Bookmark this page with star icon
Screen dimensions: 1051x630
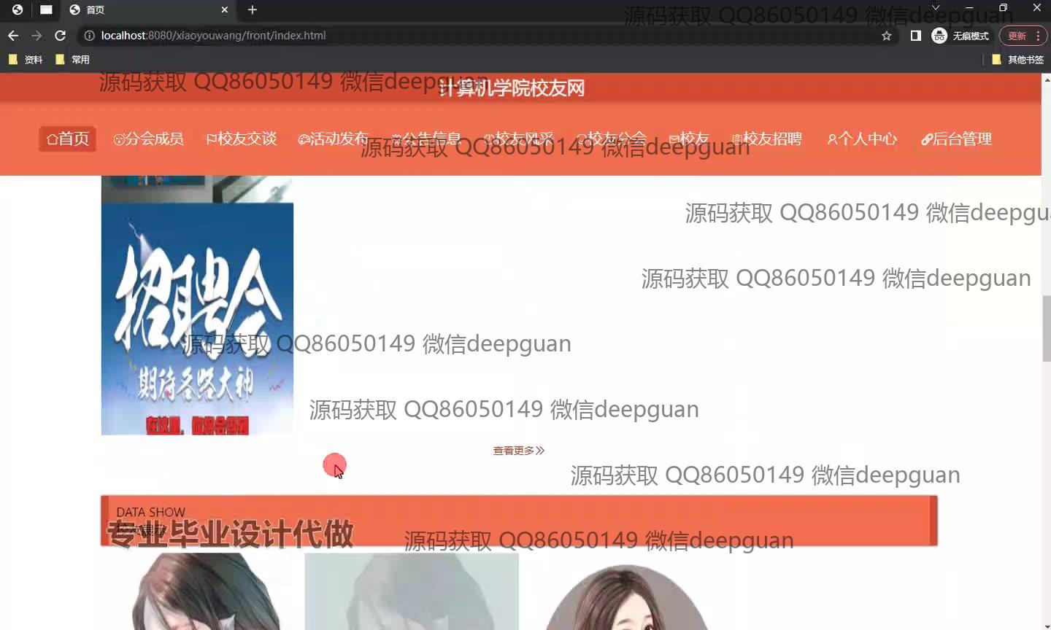[887, 36]
